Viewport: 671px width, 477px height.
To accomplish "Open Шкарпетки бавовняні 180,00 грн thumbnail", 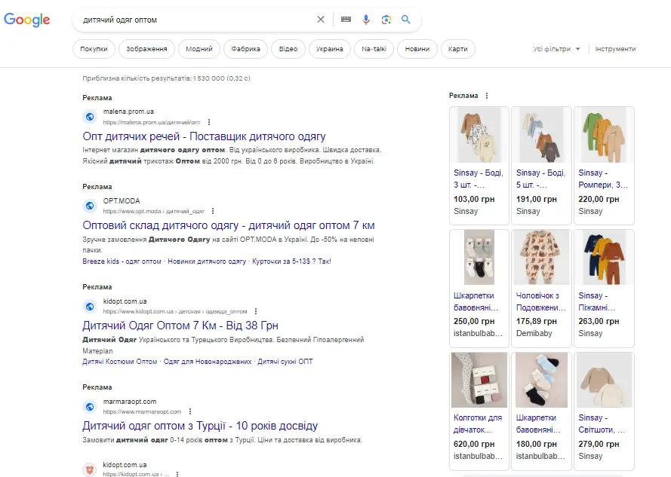I will click(541, 380).
